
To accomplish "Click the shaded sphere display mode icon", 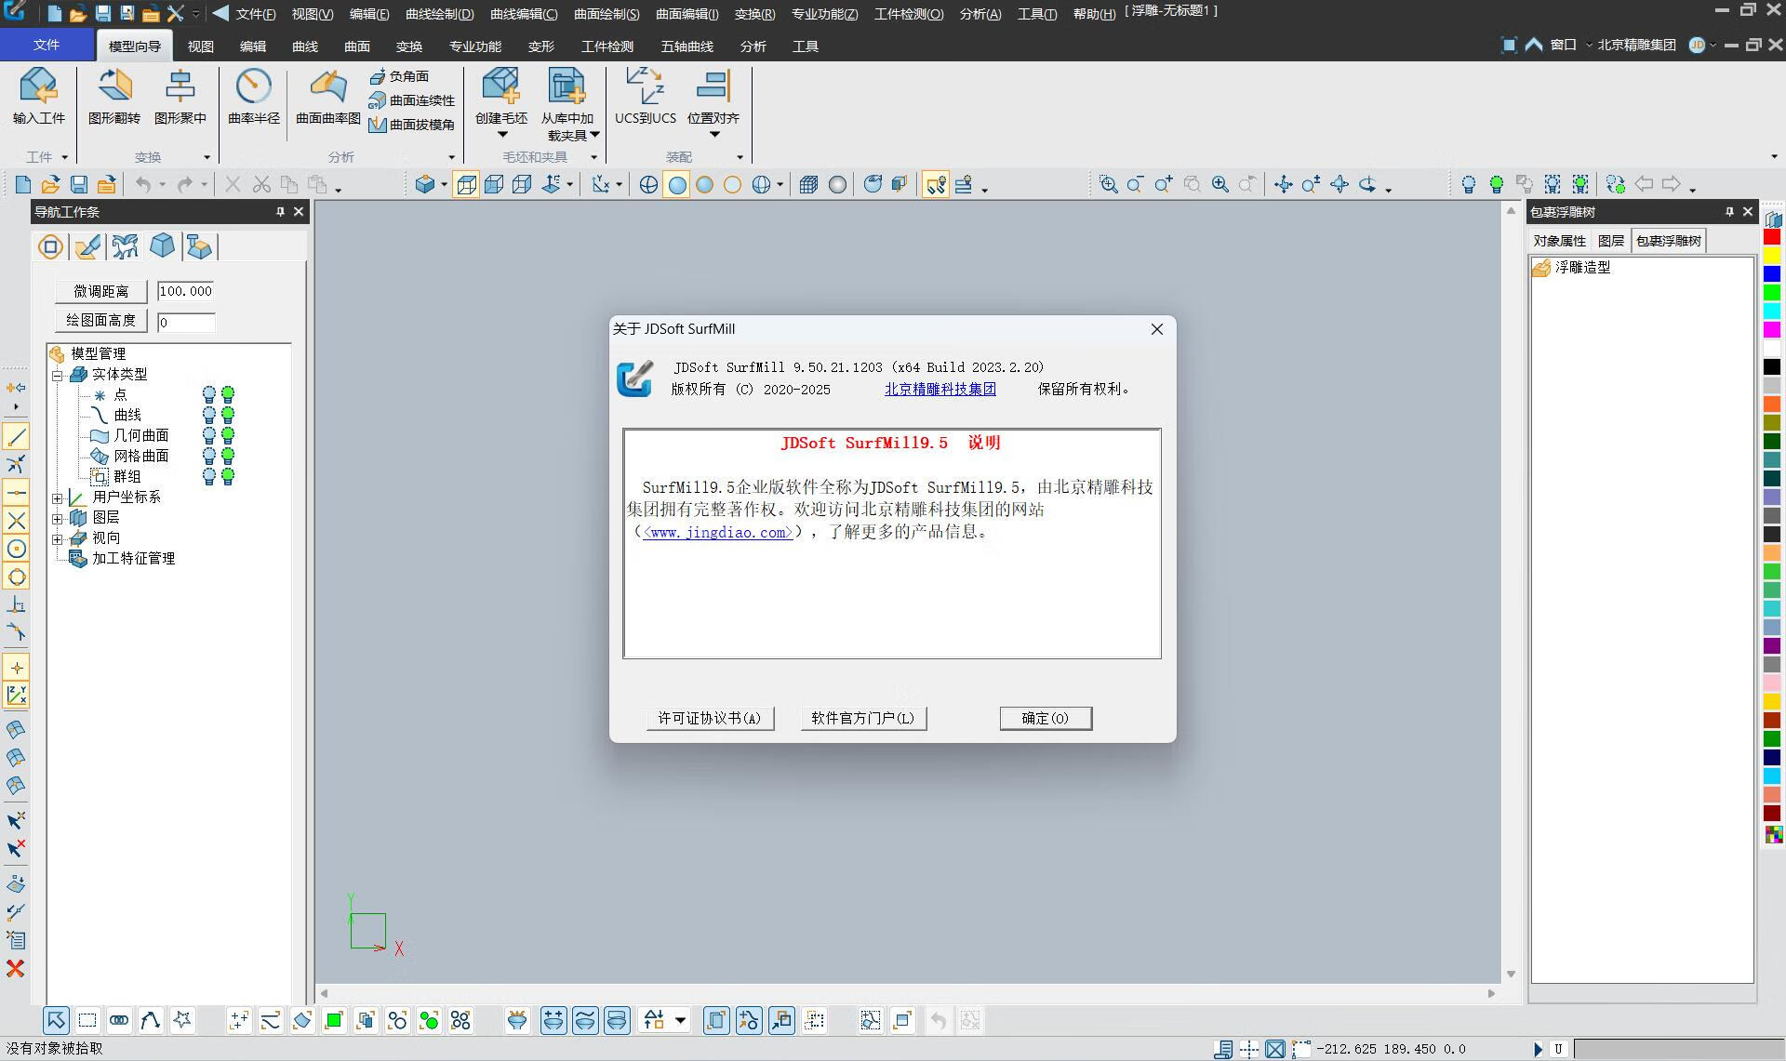I will point(677,185).
